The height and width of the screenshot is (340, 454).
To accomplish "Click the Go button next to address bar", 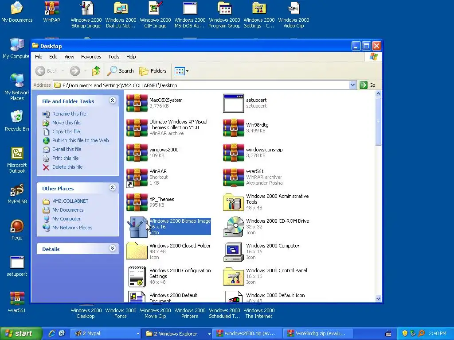I will coord(368,85).
